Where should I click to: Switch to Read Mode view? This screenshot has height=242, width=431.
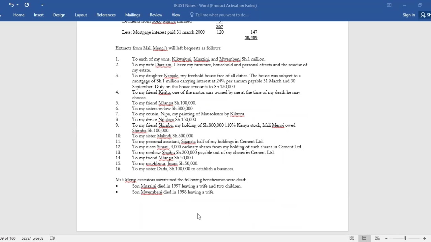[x=352, y=238]
